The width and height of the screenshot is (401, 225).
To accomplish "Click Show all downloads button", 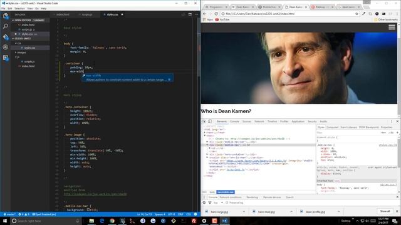I will pyautogui.click(x=385, y=211).
